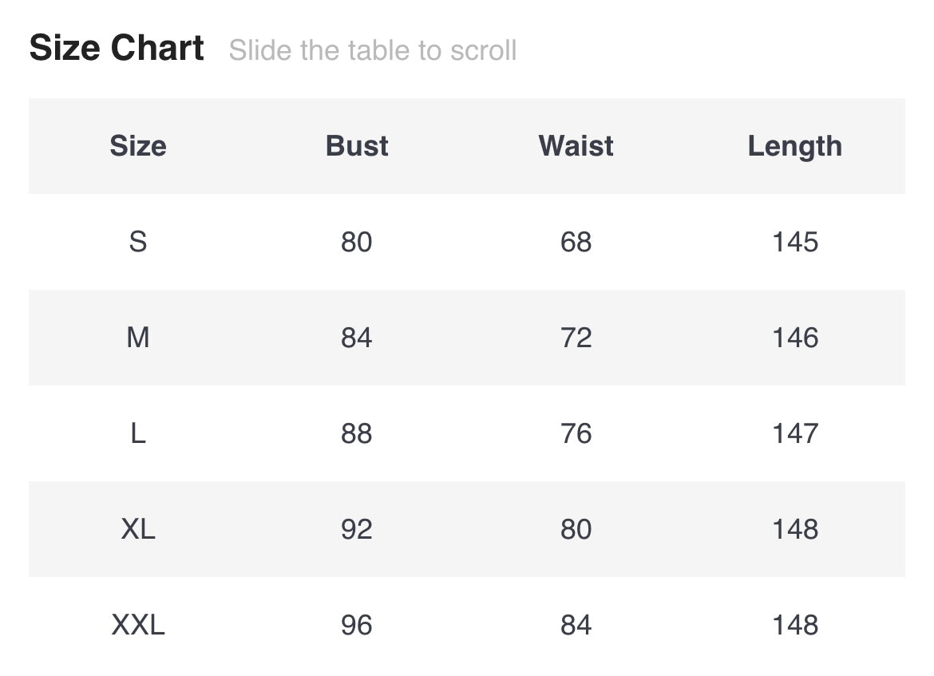Screen dimensions: 934x676
Task: Click the Size Chart heading
Action: tap(117, 49)
